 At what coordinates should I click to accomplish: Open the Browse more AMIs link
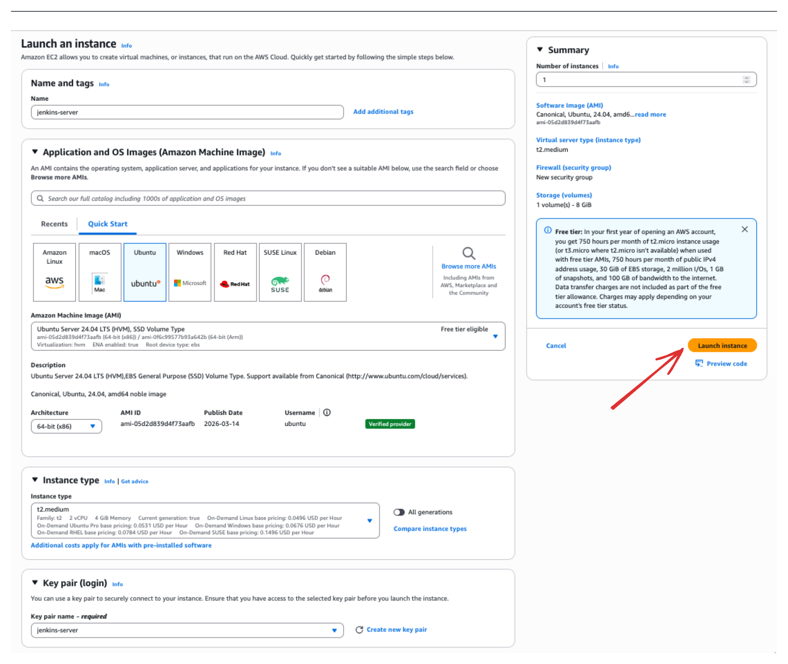[469, 266]
